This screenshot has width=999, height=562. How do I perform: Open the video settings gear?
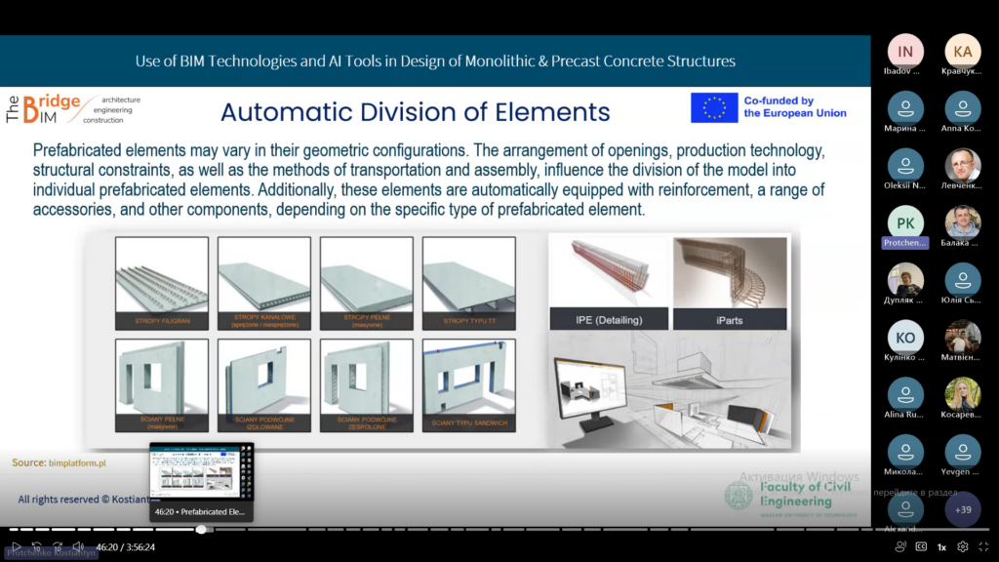click(x=963, y=547)
